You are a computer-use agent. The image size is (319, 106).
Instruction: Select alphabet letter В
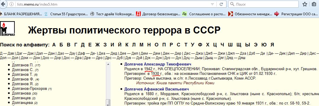[x=69, y=45]
